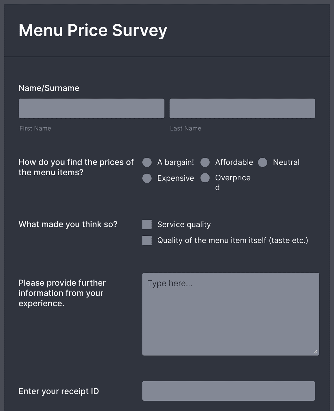Click the "Please provide further information" prompt
The image size is (334, 411).
point(62,293)
